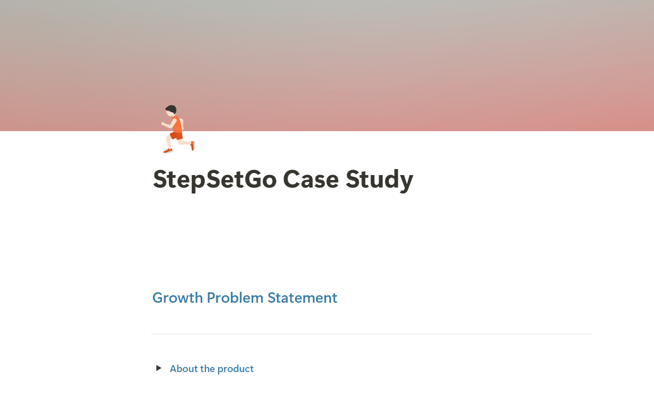Screen dimensions: 654x395
Task: Click the runner icon's orange shirt
Action: tap(176, 124)
